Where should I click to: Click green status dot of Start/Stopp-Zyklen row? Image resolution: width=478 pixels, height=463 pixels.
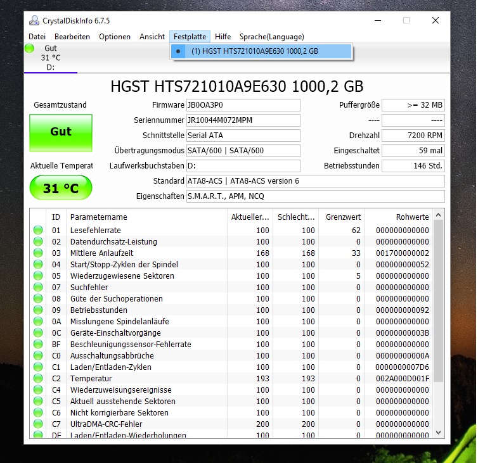click(x=38, y=264)
